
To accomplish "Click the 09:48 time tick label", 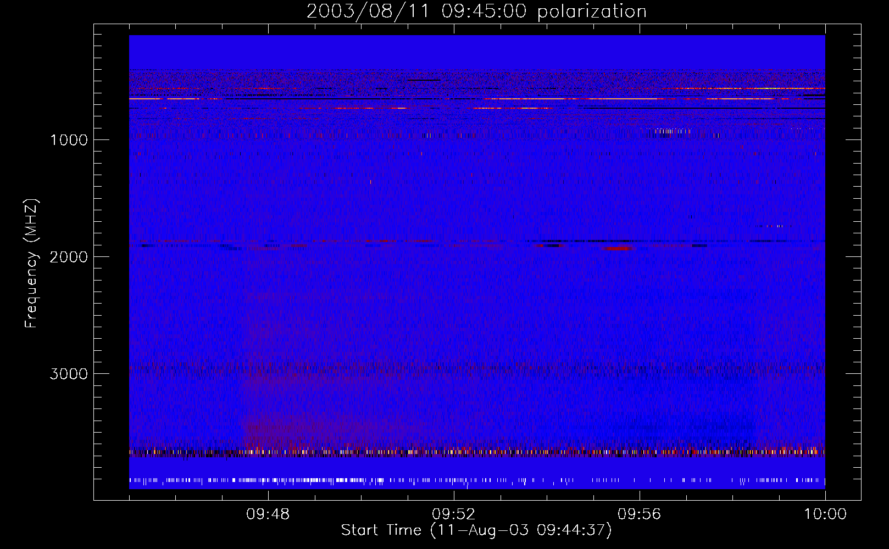I will pyautogui.click(x=268, y=514).
